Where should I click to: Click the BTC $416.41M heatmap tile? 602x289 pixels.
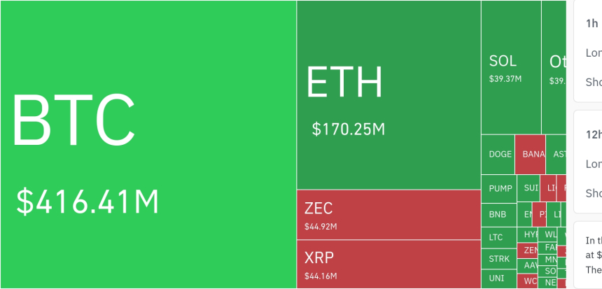click(x=148, y=144)
